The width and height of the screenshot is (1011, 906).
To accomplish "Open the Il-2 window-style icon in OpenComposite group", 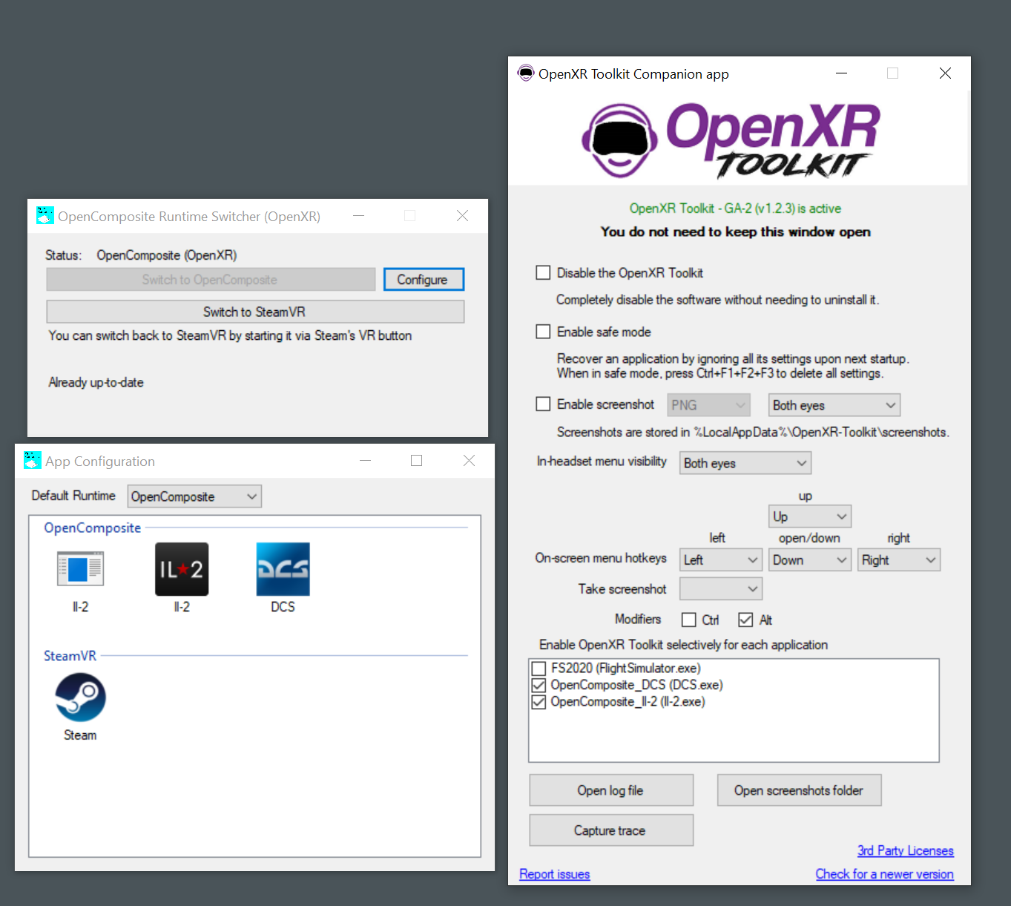I will [80, 569].
